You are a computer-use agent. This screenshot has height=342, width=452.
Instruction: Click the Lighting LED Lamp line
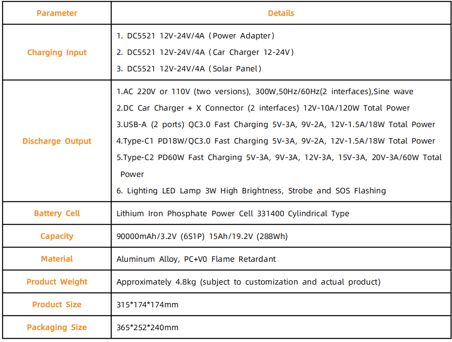pos(251,191)
